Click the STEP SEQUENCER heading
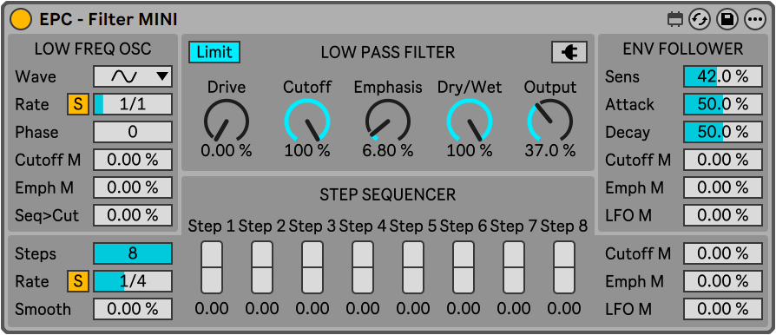The image size is (776, 335). pos(387,195)
